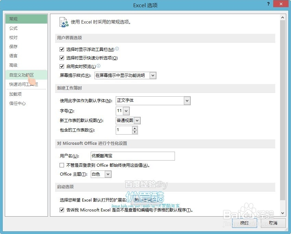The image size is (291, 234).
Task: Click info icon beside 浮动工具栏 option
Action: (x=117, y=49)
